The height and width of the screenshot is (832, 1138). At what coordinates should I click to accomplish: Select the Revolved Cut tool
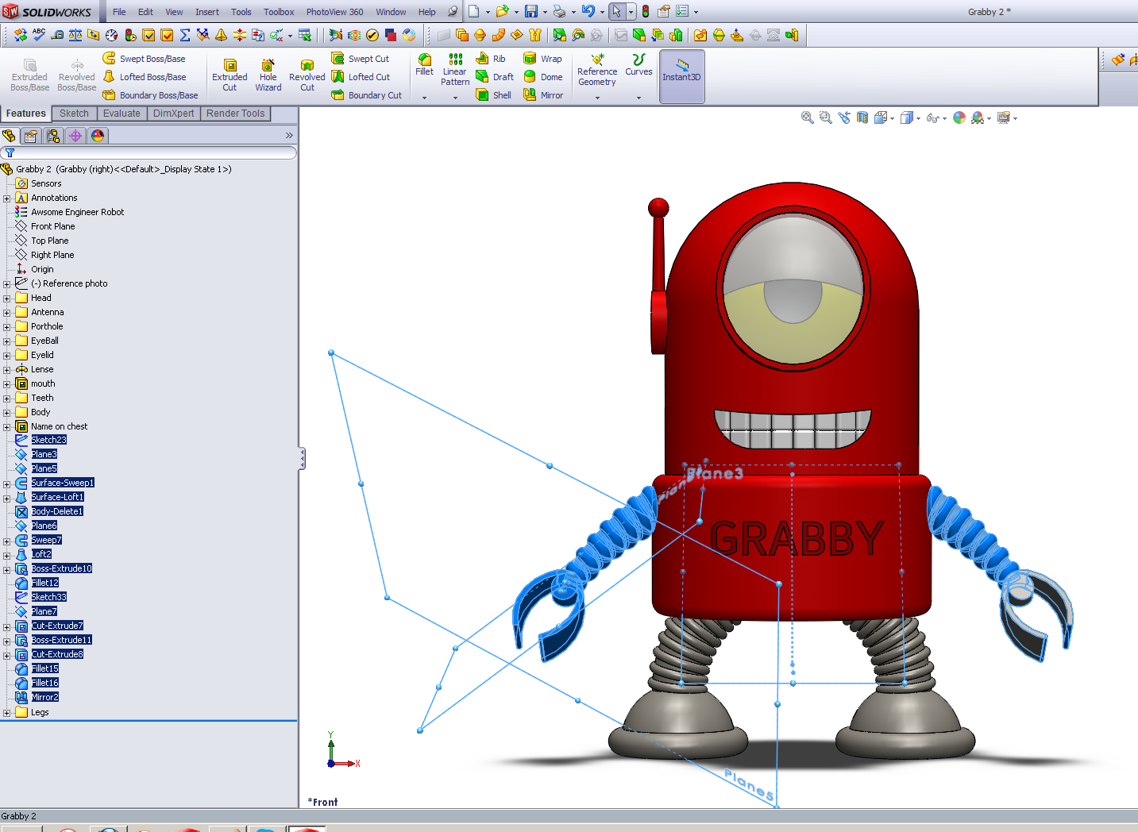click(307, 75)
